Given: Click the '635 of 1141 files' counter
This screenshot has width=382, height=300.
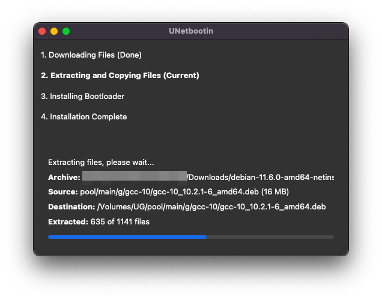Looking at the screenshot, I should 120,222.
